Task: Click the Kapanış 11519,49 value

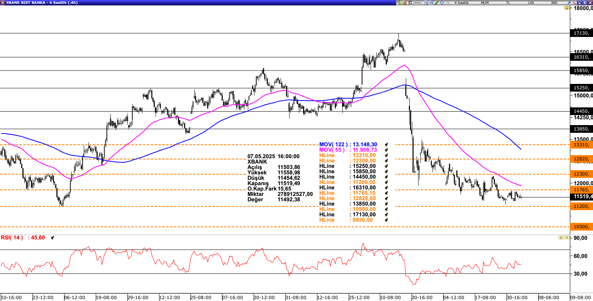Action: click(289, 183)
